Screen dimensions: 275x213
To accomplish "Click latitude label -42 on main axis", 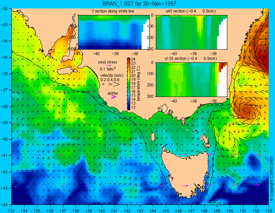I will pos(4,172).
